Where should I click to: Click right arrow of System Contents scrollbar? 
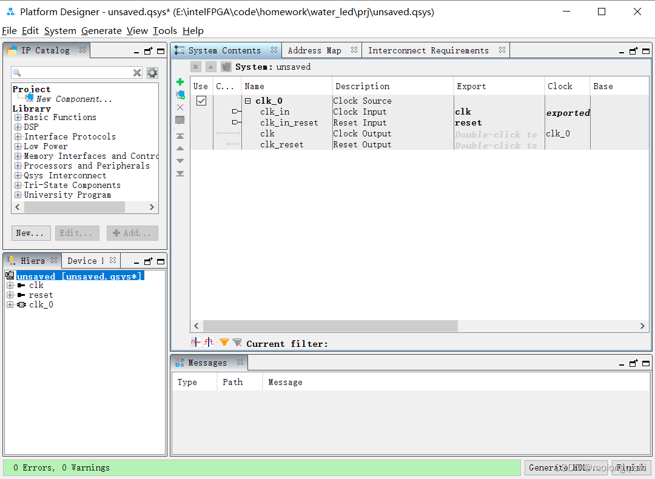pyautogui.click(x=642, y=326)
